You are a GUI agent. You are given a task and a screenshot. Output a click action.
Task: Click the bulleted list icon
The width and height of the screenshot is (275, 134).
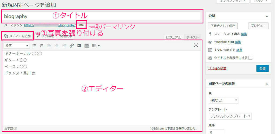[34, 46]
